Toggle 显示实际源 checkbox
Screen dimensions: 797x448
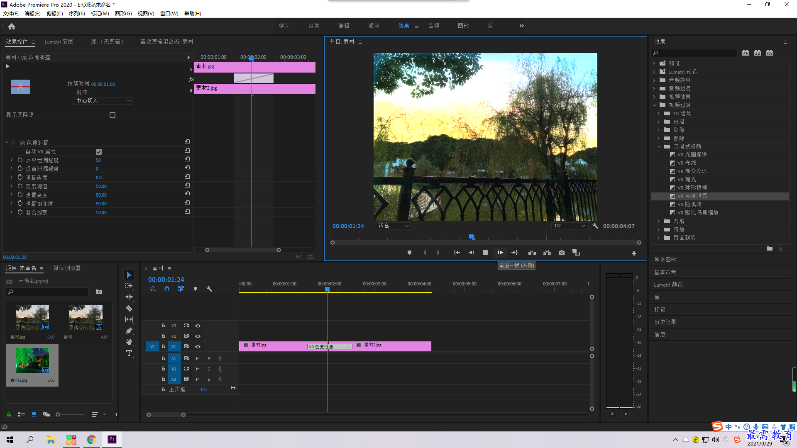click(x=112, y=115)
